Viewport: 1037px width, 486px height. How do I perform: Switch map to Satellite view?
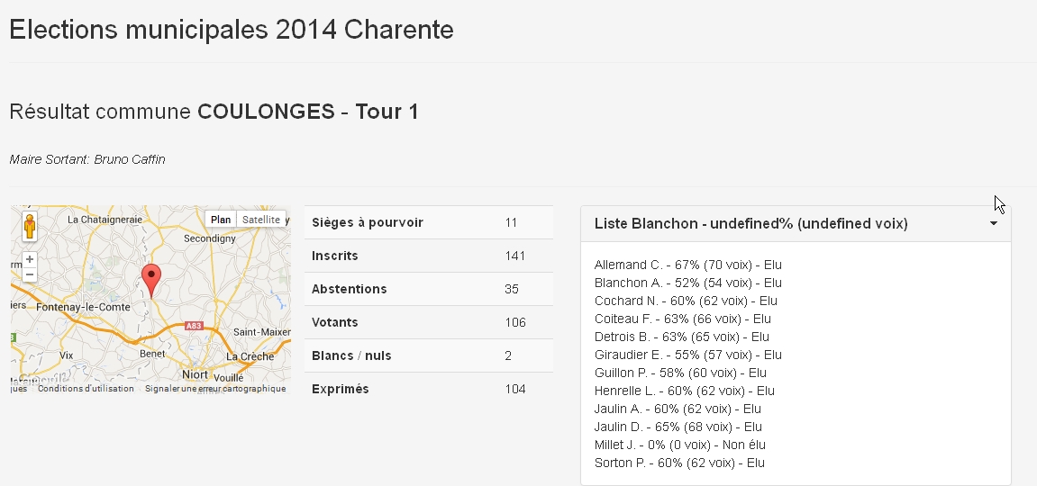click(x=261, y=220)
